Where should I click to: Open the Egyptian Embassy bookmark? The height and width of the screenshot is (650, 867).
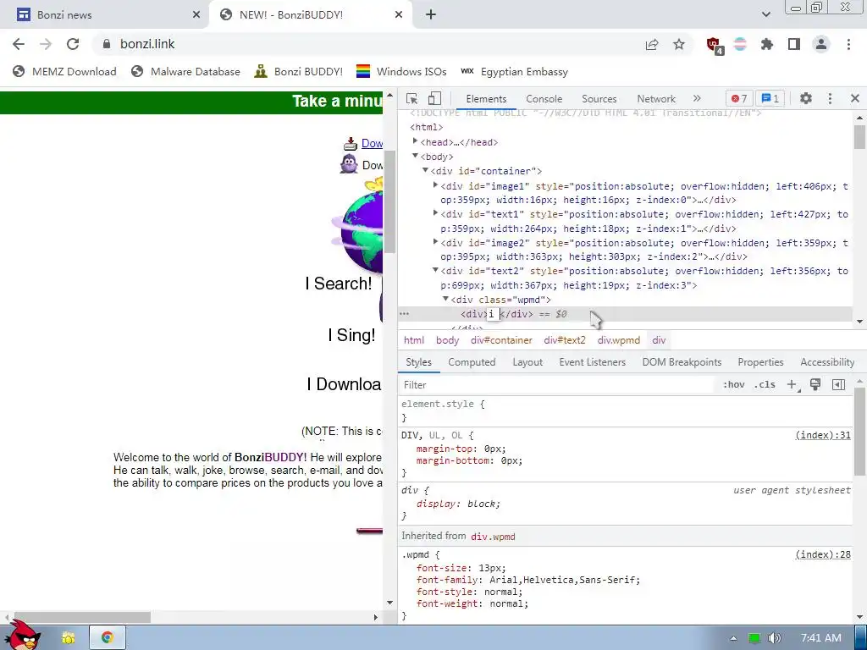click(x=514, y=71)
